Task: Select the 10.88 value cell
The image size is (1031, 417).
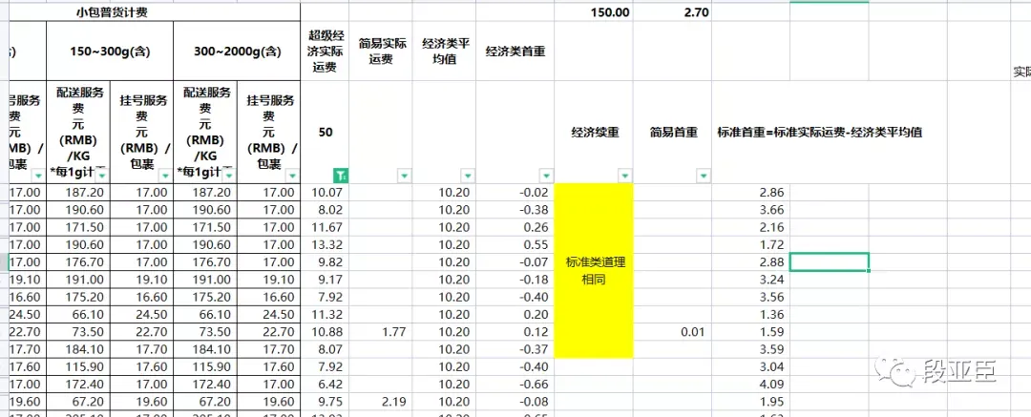Action: [325, 331]
